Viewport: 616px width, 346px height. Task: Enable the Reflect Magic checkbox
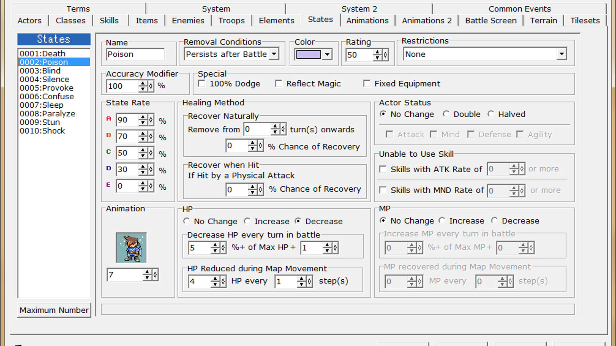pos(278,84)
